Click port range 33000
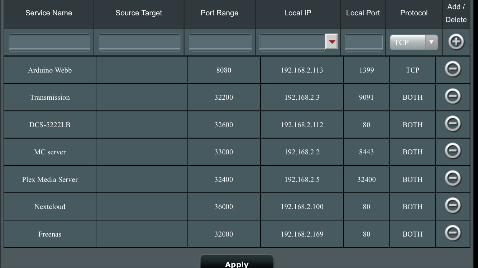This screenshot has height=268, width=478. 224,152
